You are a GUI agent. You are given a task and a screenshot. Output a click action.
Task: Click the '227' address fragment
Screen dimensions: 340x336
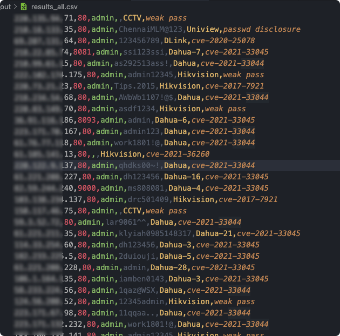pyautogui.click(x=71, y=177)
